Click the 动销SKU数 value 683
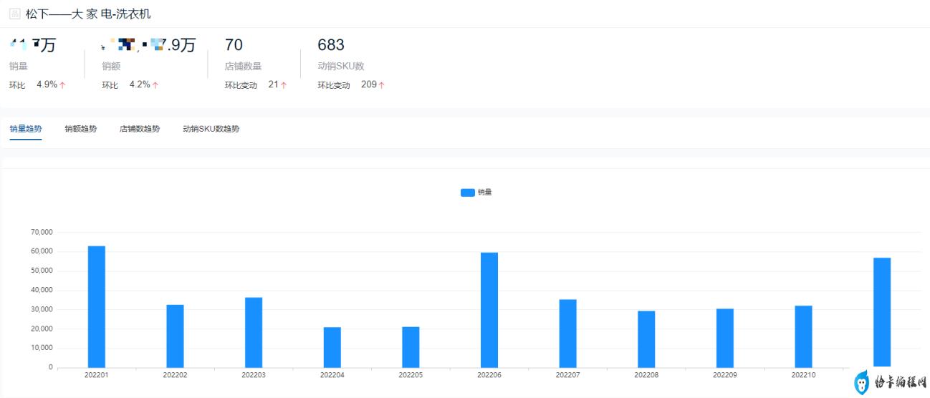This screenshot has height=398, width=930. click(331, 45)
